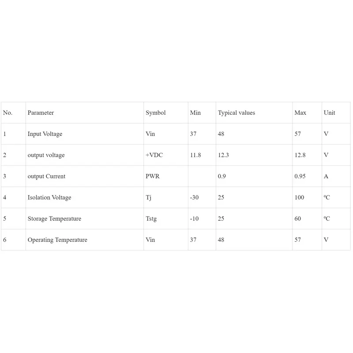Click the Min column header
Image resolution: width=353 pixels, height=353 pixels.
195,113
